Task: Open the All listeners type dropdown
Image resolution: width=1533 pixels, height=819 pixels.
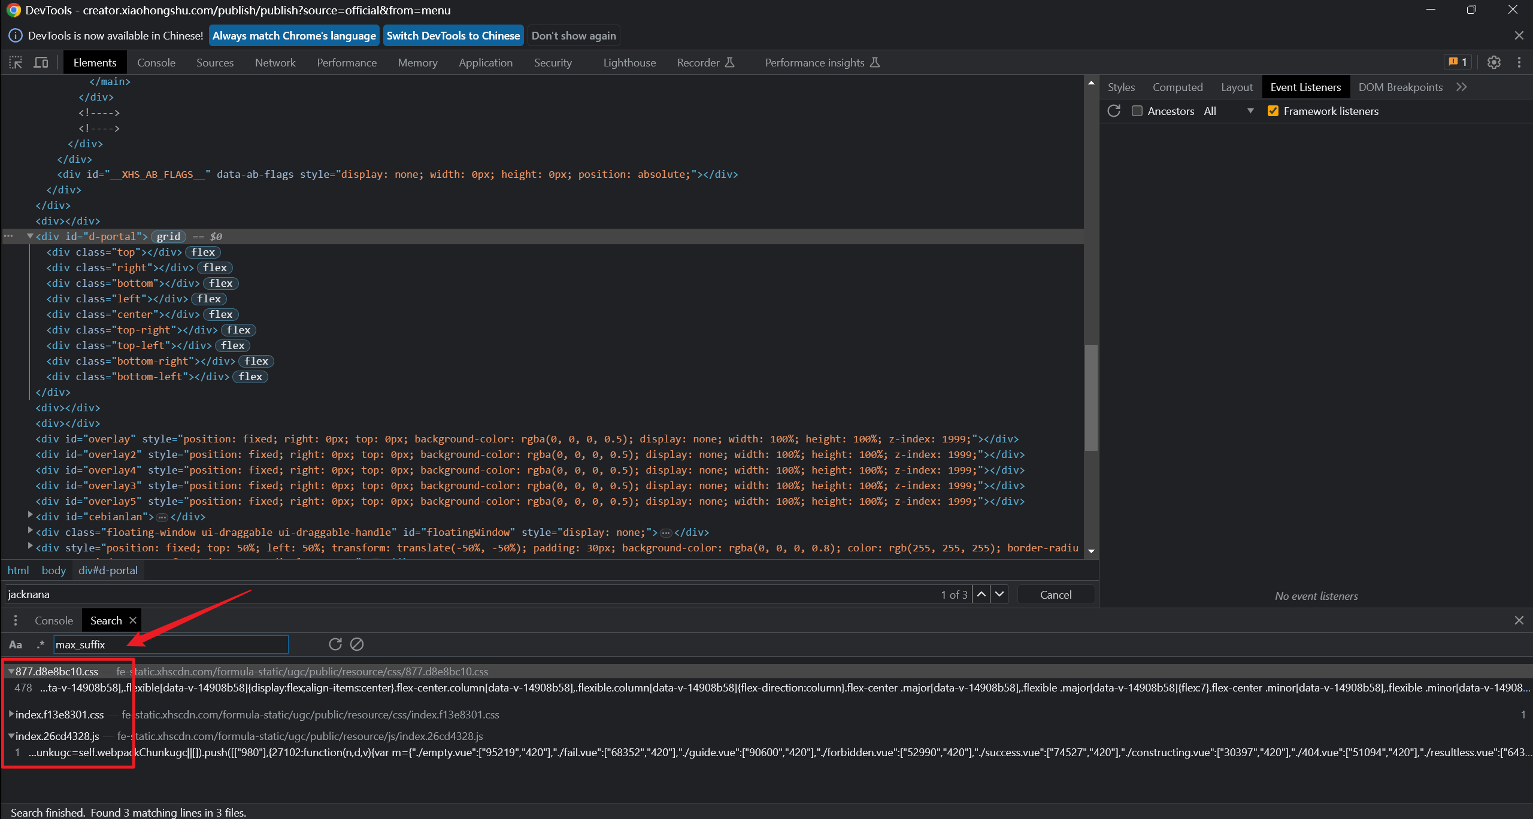Action: click(x=1229, y=111)
